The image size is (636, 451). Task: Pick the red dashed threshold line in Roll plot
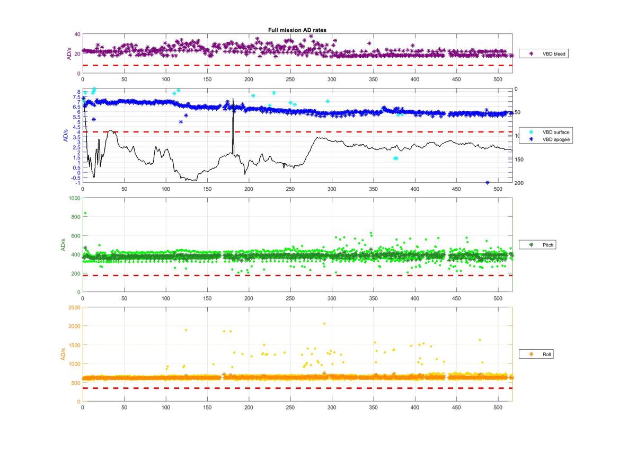tap(297, 388)
